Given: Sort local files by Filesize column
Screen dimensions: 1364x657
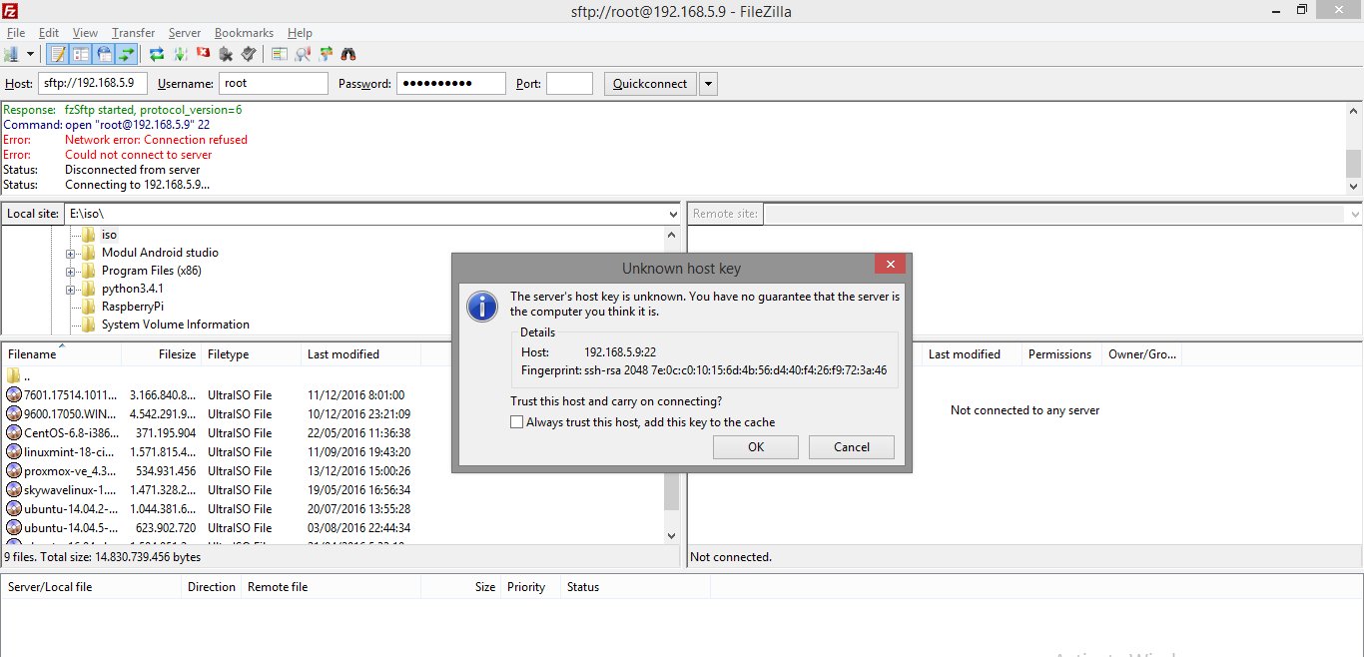Looking at the screenshot, I should point(162,354).
